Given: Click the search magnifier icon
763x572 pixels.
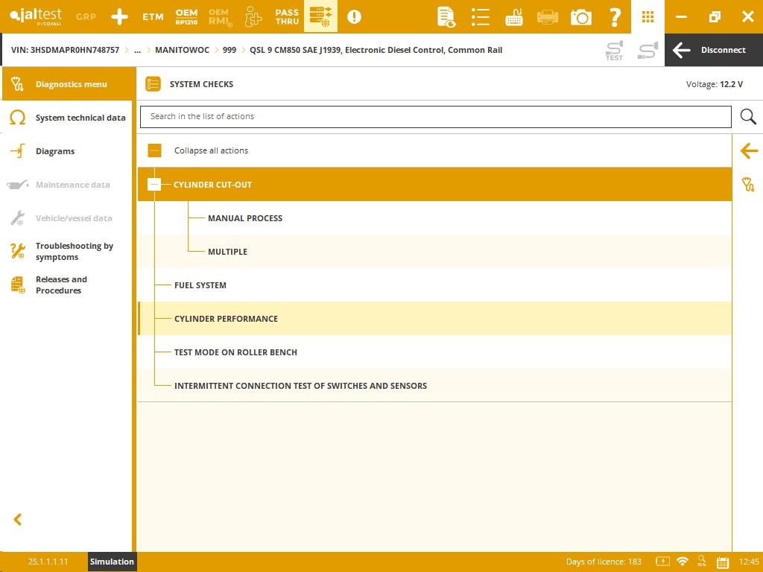Looking at the screenshot, I should (748, 117).
